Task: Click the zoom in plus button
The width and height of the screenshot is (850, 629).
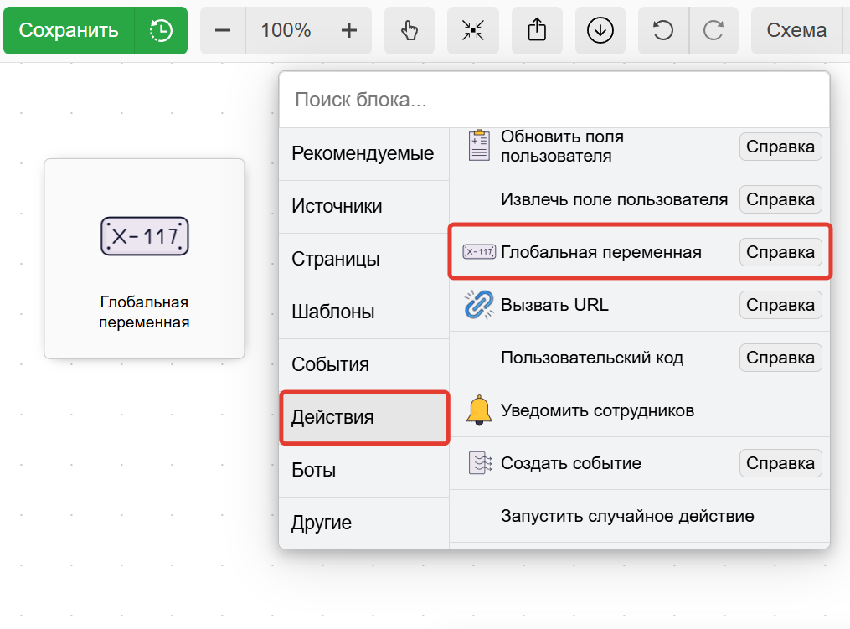Action: pos(348,30)
